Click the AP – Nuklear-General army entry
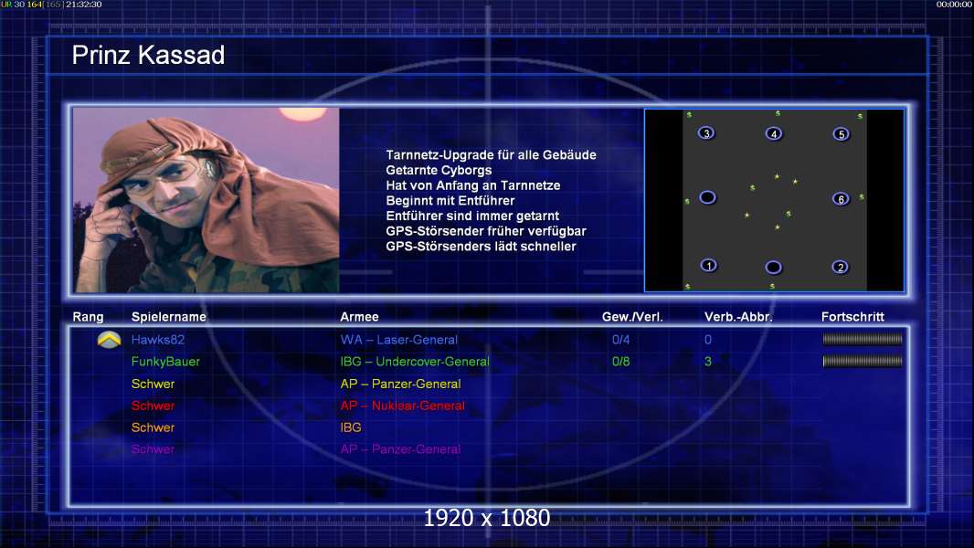 403,406
